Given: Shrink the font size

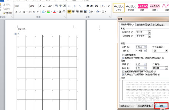Looking at the screenshot, I should click(44, 6).
